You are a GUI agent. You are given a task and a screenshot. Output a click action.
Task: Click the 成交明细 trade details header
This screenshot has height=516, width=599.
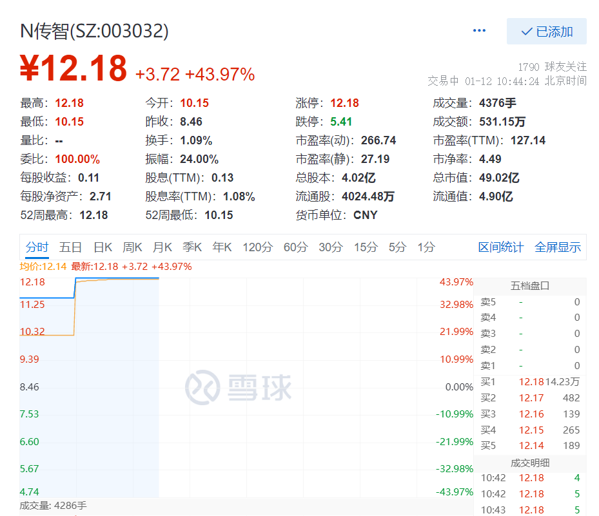(530, 463)
